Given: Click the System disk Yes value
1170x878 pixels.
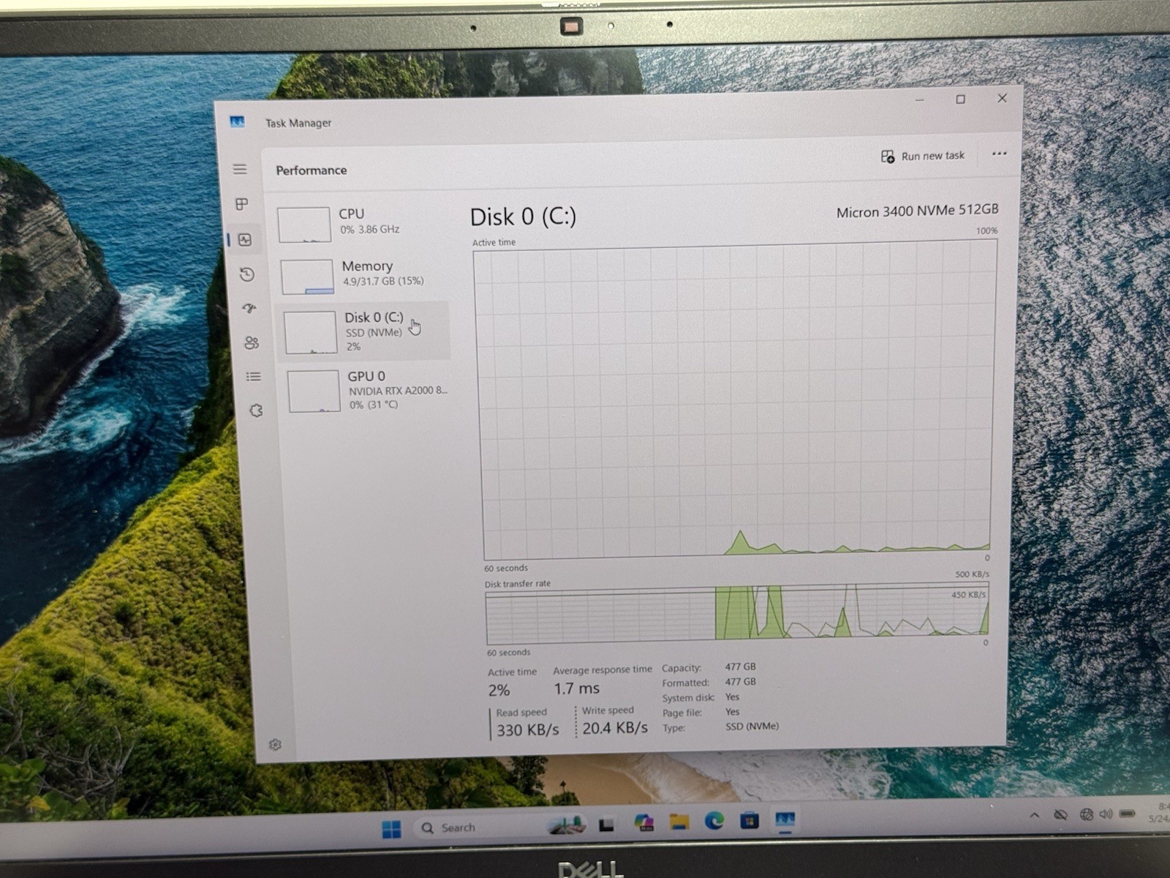Looking at the screenshot, I should pos(732,697).
